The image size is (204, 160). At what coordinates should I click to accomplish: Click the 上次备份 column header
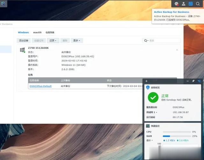tap(65, 80)
